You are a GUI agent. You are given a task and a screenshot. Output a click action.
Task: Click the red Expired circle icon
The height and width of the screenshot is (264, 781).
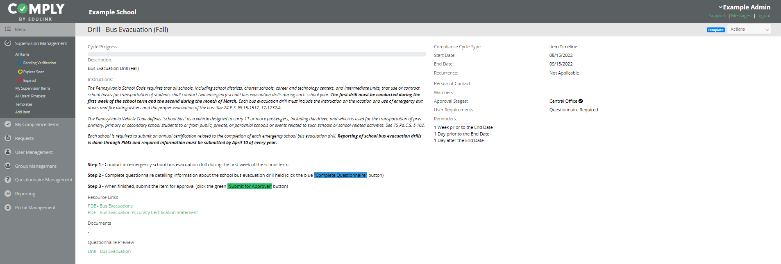pos(20,81)
